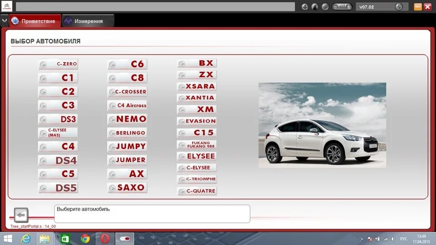Image resolution: width=436 pixels, height=245 pixels.
Task: Pick the SAXO vehicle
Action: coord(127,188)
